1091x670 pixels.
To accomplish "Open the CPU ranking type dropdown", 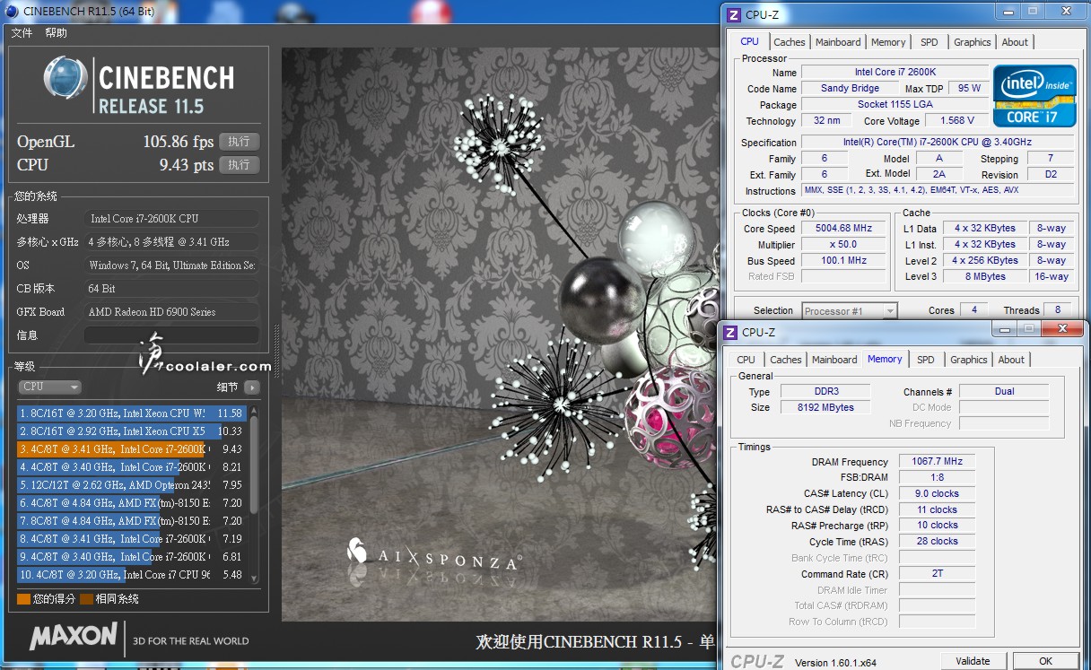I will (49, 387).
